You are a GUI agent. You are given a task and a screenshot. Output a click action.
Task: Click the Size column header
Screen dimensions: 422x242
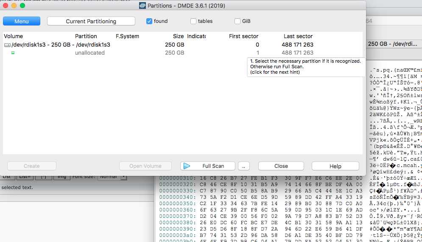tap(178, 36)
